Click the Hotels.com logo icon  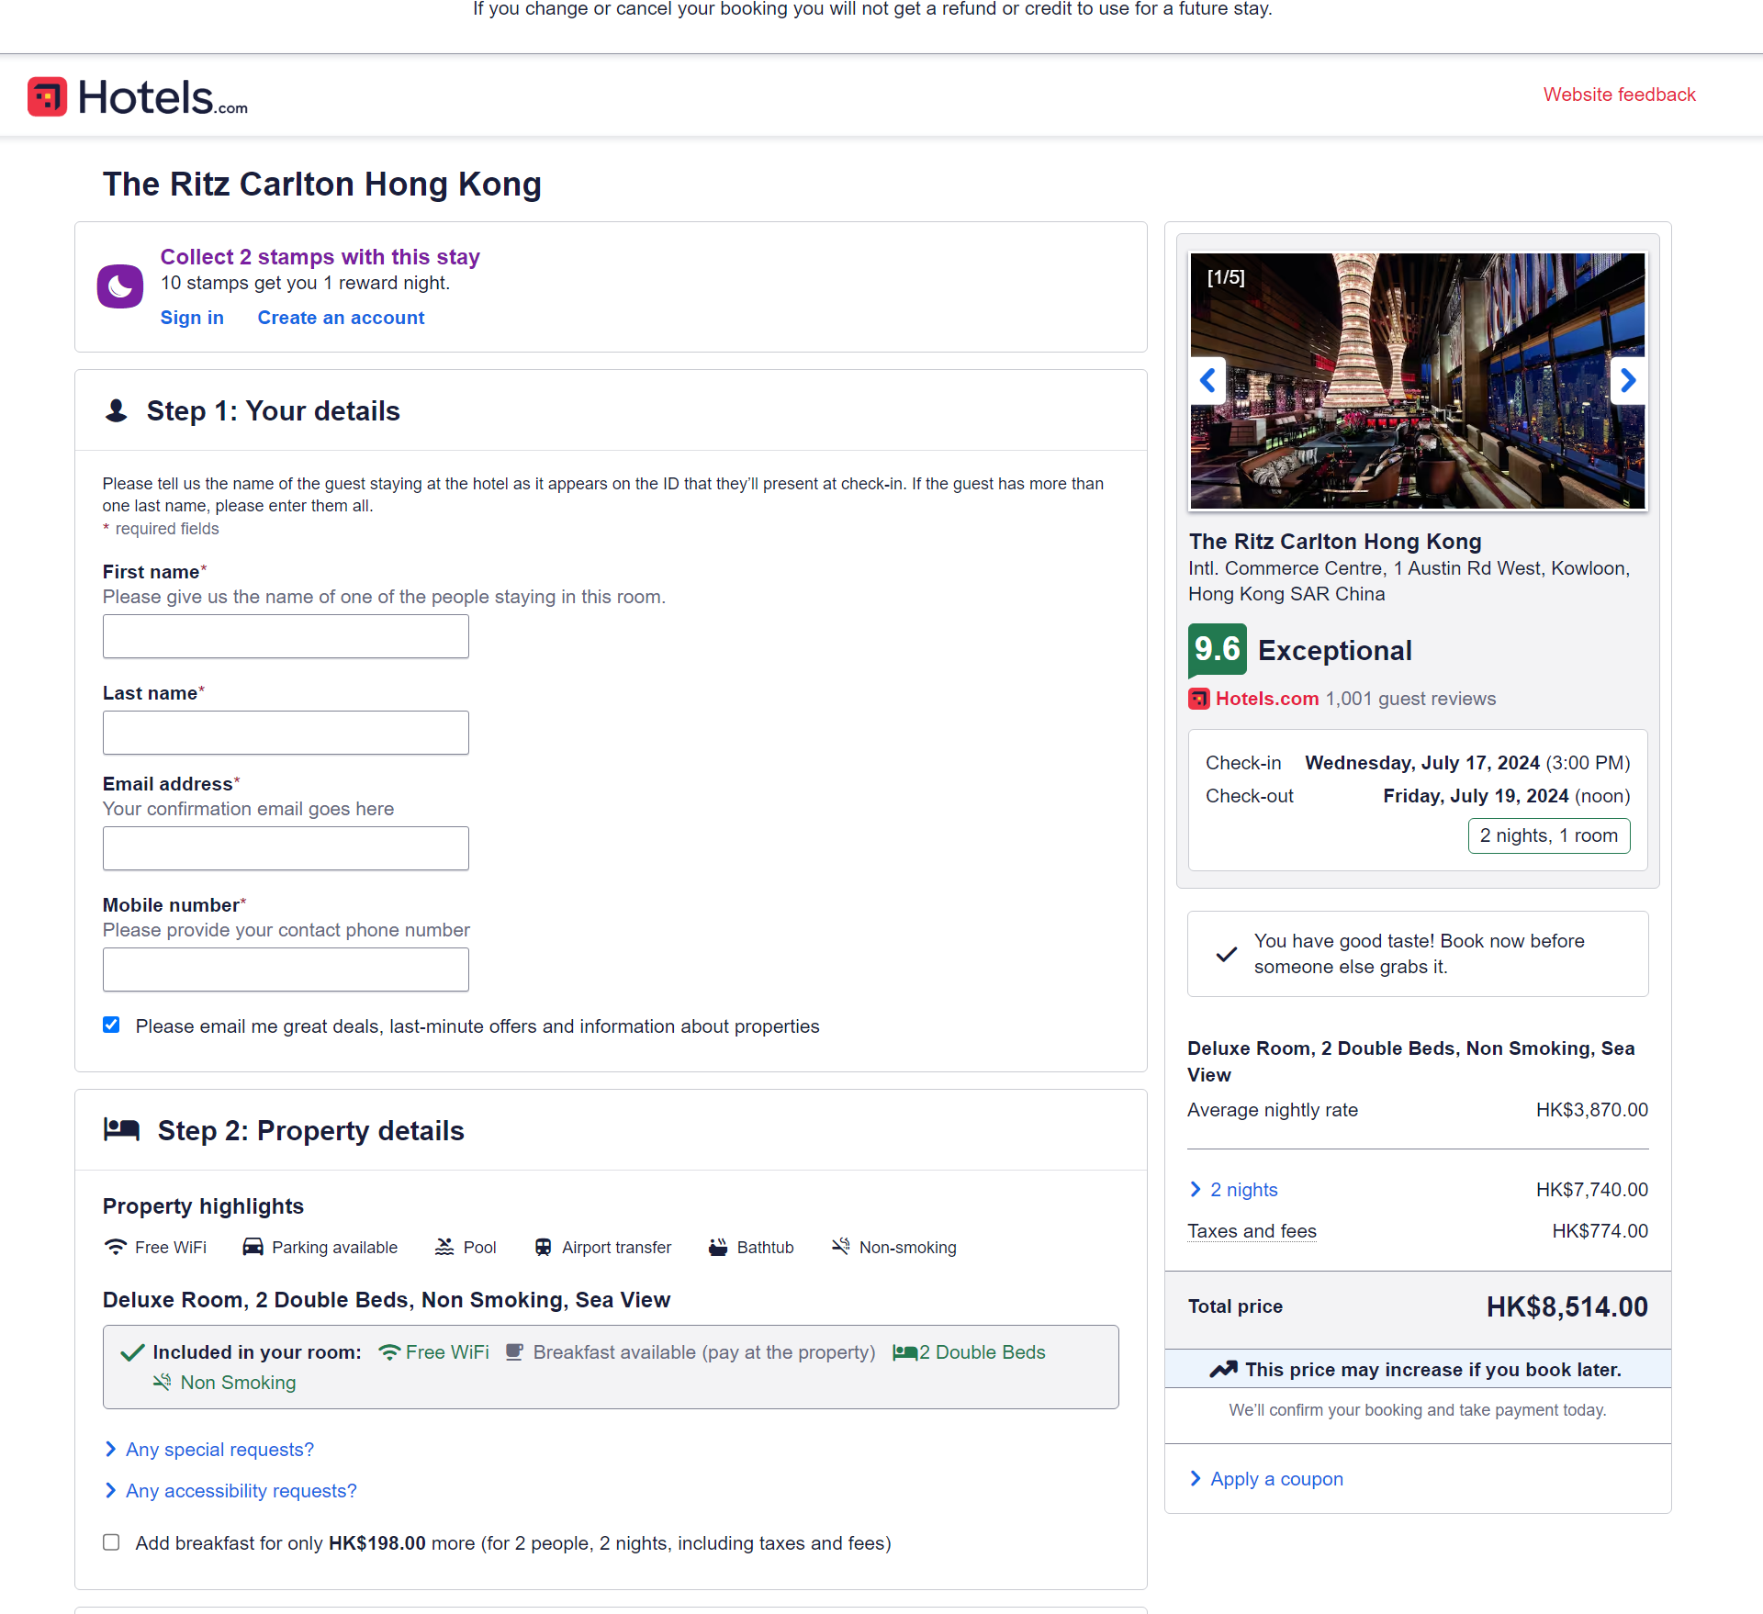pyautogui.click(x=45, y=95)
